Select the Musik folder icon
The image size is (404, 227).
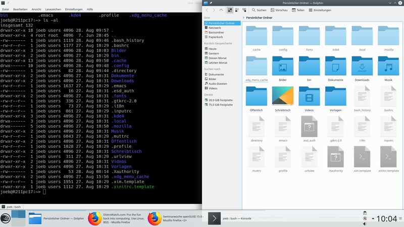click(388, 66)
